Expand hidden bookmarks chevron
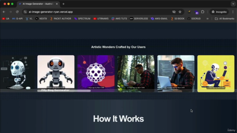Viewport: 237px width, 133px height. tap(207, 19)
